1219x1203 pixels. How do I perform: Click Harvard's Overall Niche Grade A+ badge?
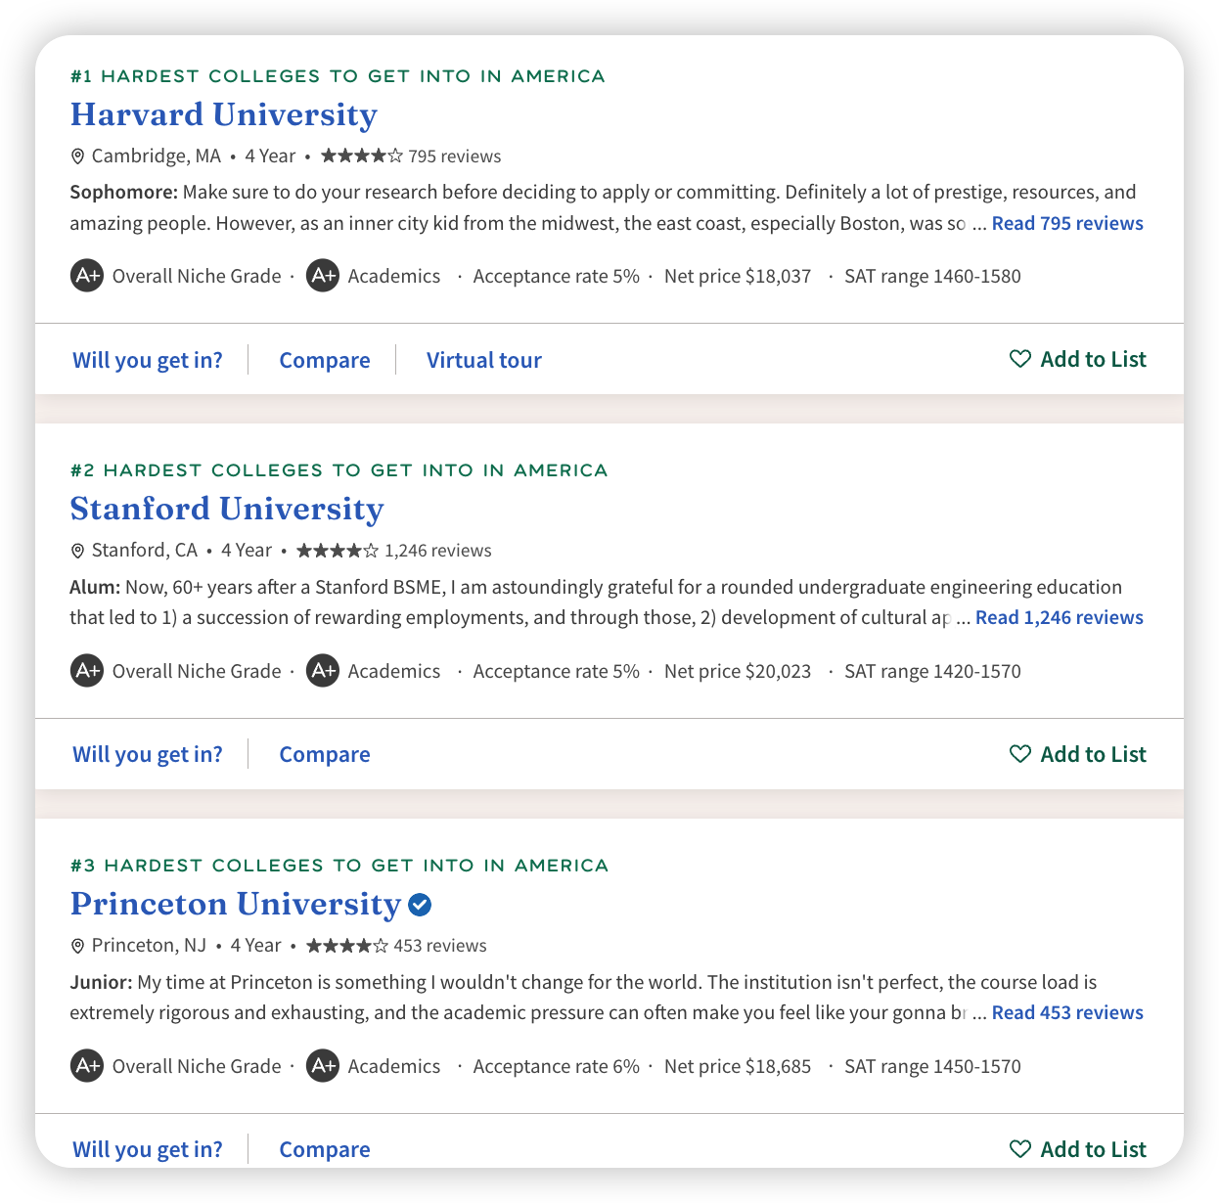point(87,276)
